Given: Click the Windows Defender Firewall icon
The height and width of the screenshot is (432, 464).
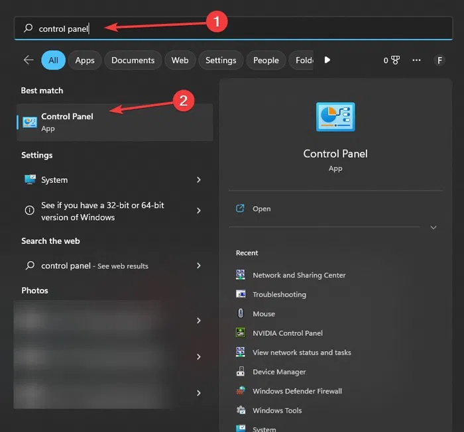Looking at the screenshot, I should 241,390.
